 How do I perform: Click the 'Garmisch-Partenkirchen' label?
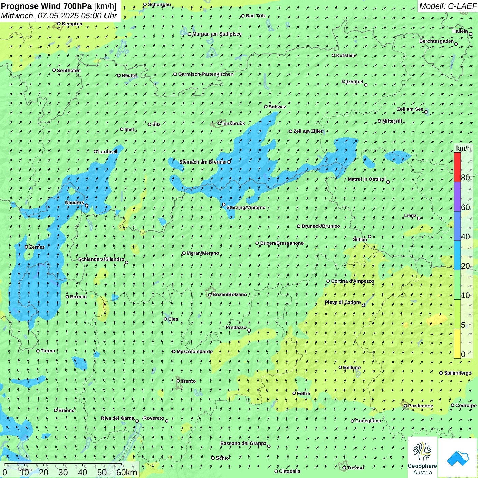coord(206,74)
